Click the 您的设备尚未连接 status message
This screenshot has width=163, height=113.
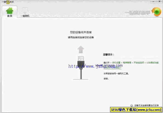81,32
